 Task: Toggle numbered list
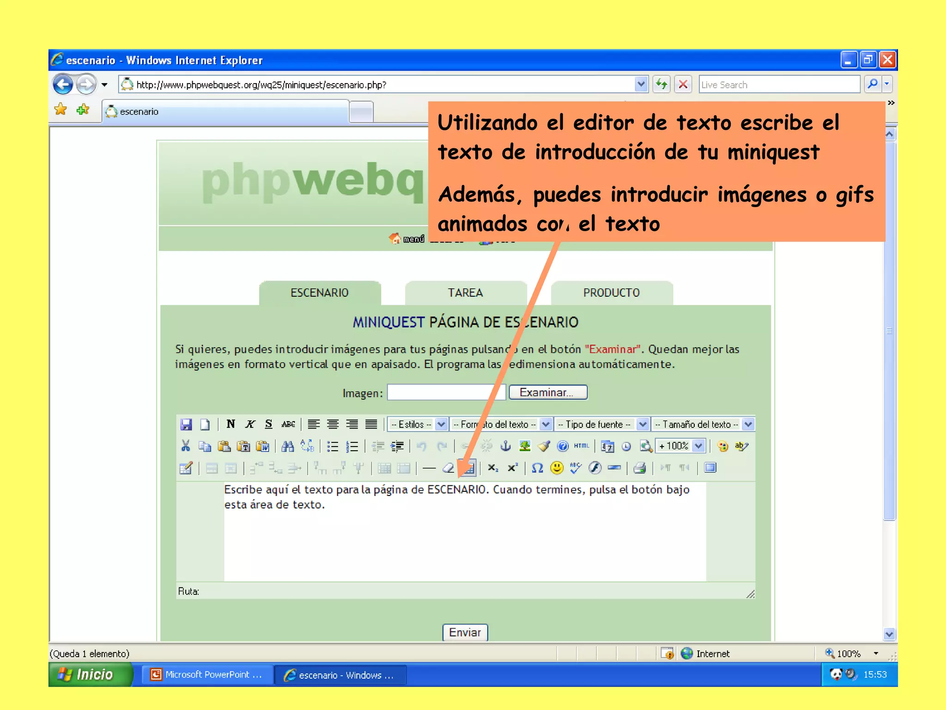tap(352, 446)
